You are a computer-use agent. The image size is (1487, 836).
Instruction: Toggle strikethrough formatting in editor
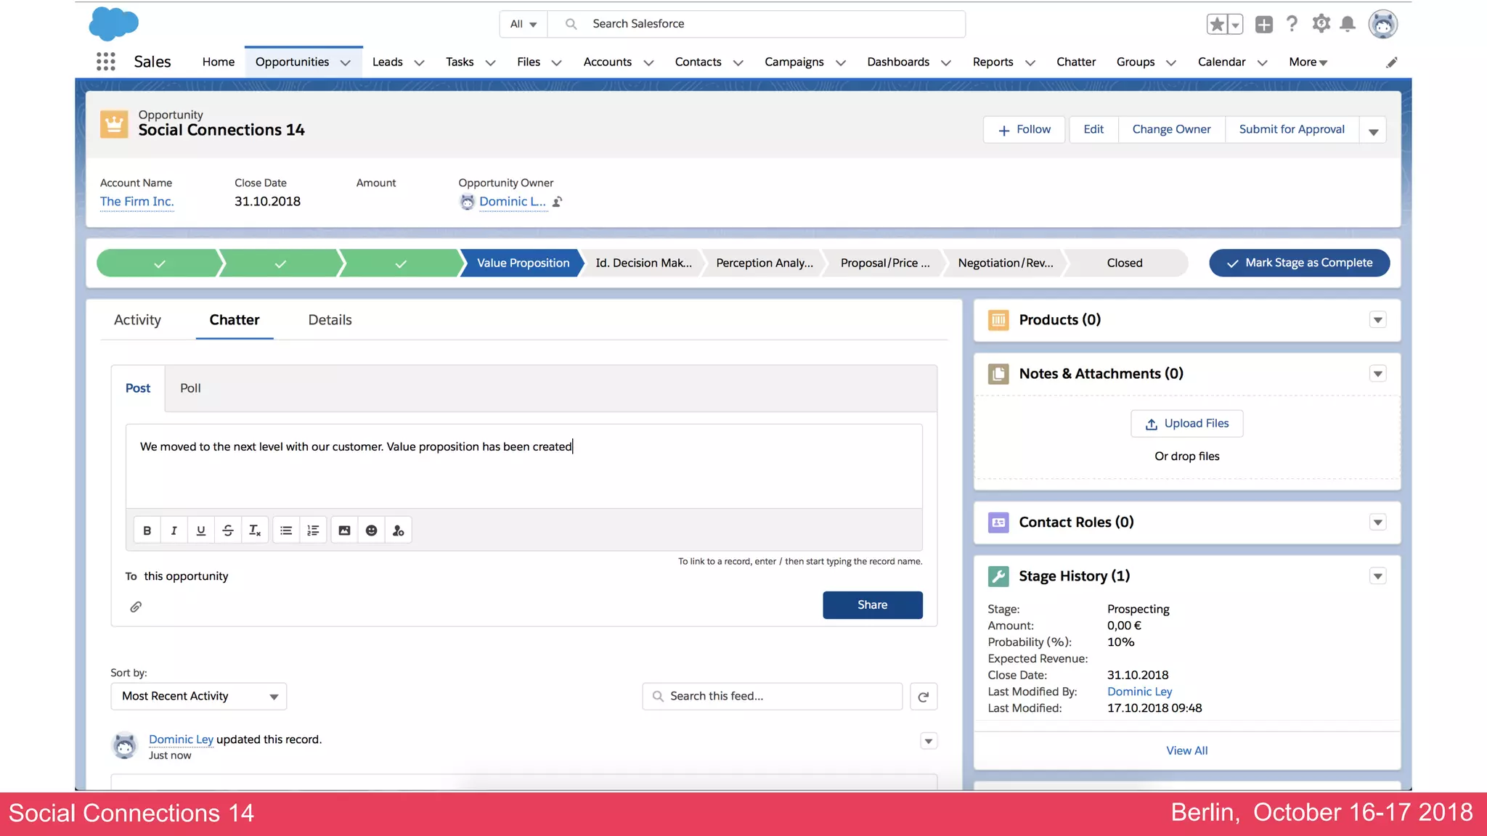coord(228,530)
